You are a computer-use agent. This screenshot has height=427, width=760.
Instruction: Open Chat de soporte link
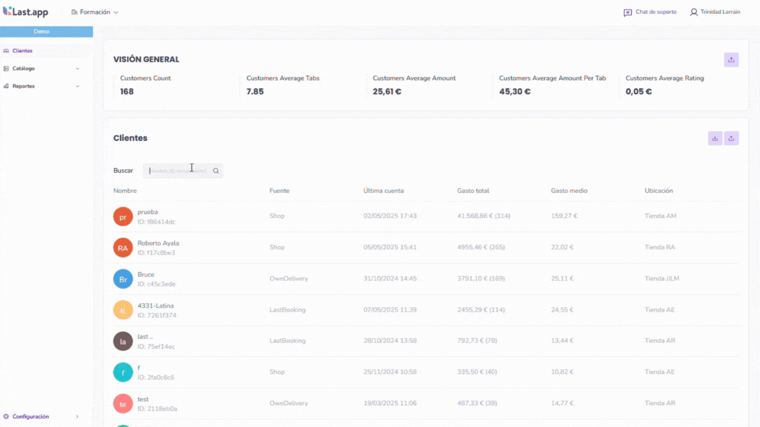[655, 13]
